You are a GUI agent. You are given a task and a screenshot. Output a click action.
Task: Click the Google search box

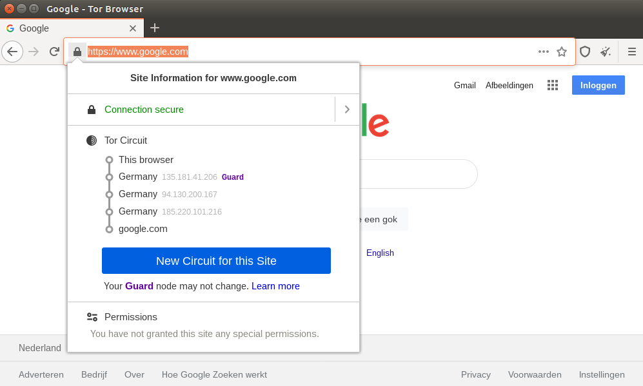tap(419, 174)
